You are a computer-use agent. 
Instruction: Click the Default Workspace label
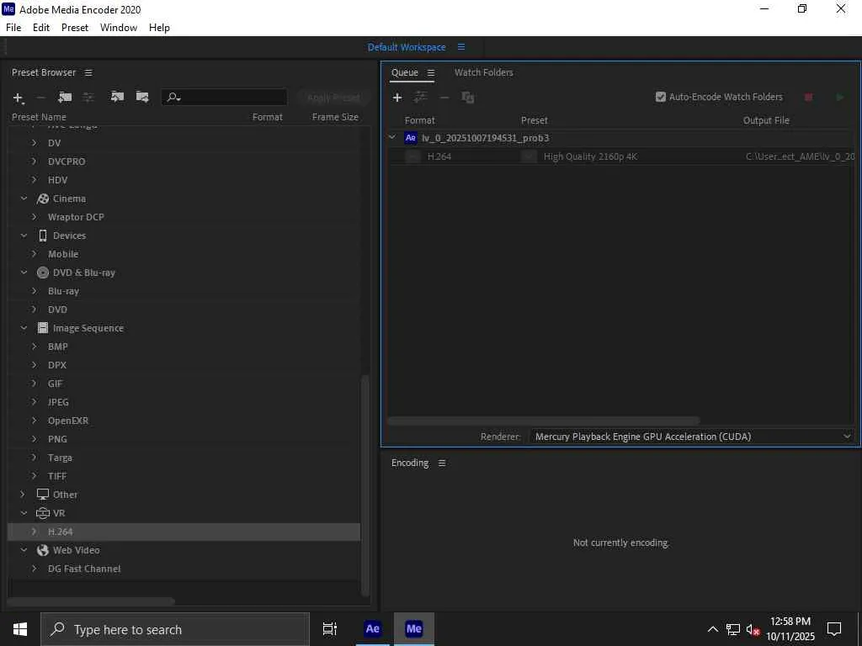point(407,47)
